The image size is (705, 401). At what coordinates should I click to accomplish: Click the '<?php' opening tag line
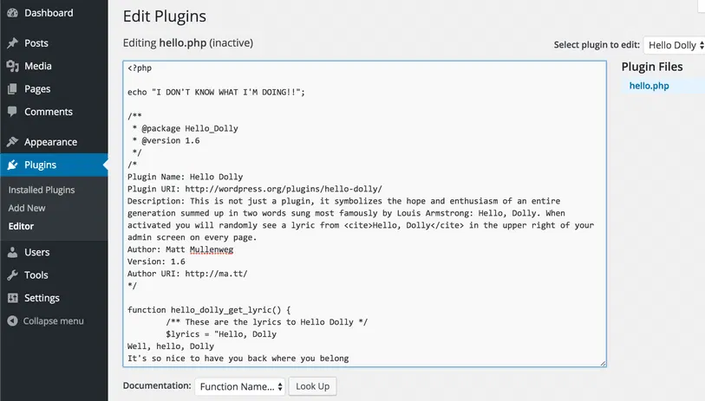click(x=140, y=68)
